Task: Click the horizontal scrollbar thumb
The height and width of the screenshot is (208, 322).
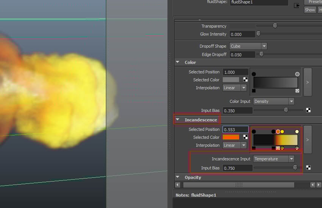Action: pos(239,185)
